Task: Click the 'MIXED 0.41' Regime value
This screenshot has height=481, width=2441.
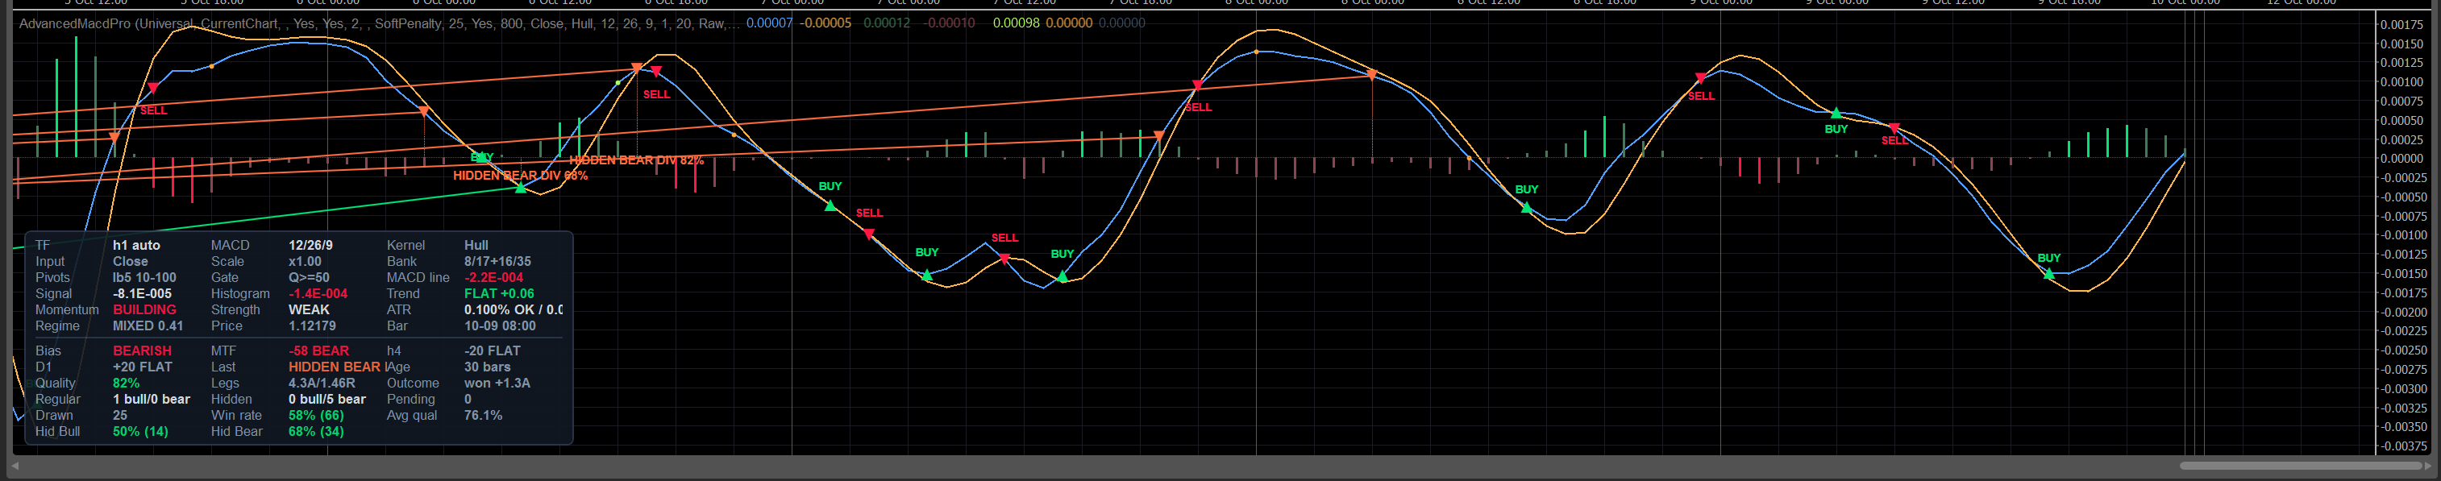Action: tap(148, 326)
